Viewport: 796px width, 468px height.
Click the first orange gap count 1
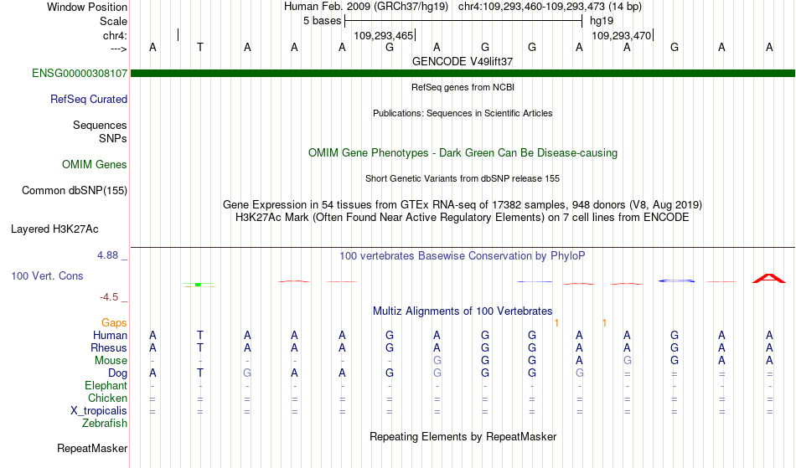tap(557, 322)
